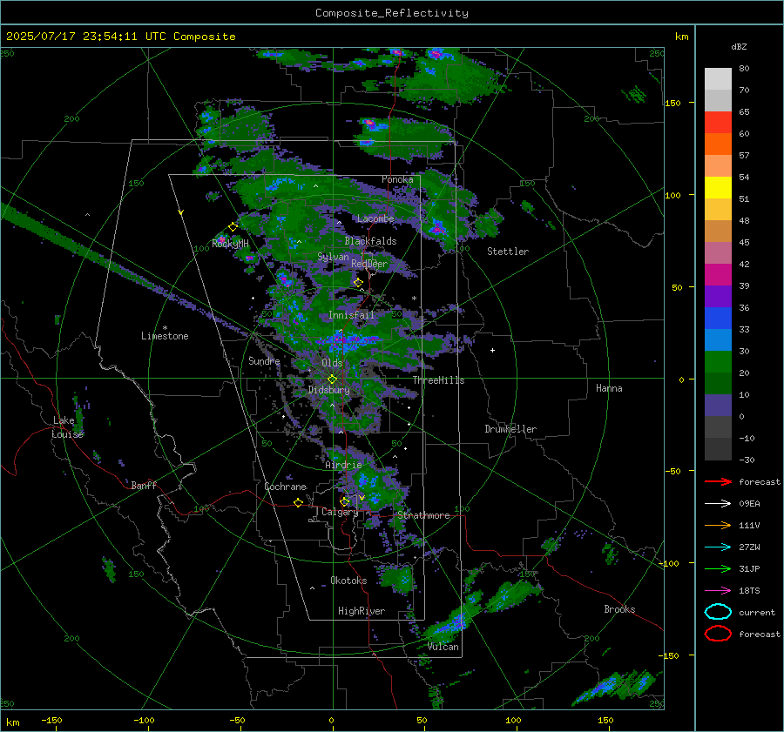
Task: Click the 150 tick on bottom x-axis
Action: [605, 720]
